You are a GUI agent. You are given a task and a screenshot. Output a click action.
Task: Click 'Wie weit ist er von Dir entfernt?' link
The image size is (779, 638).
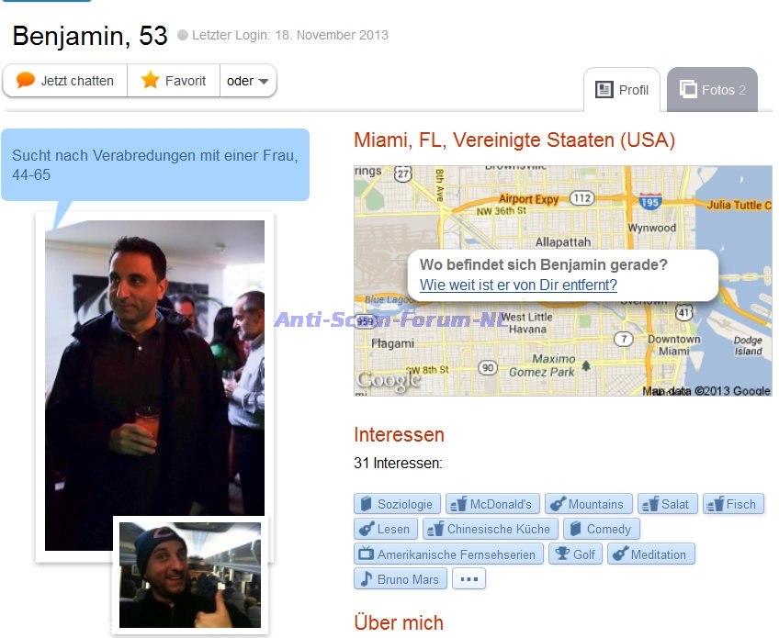pyautogui.click(x=518, y=285)
